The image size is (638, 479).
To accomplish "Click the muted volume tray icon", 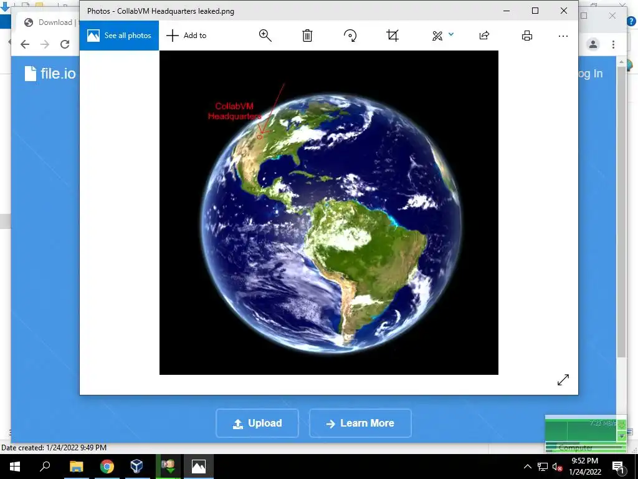I will tap(558, 467).
